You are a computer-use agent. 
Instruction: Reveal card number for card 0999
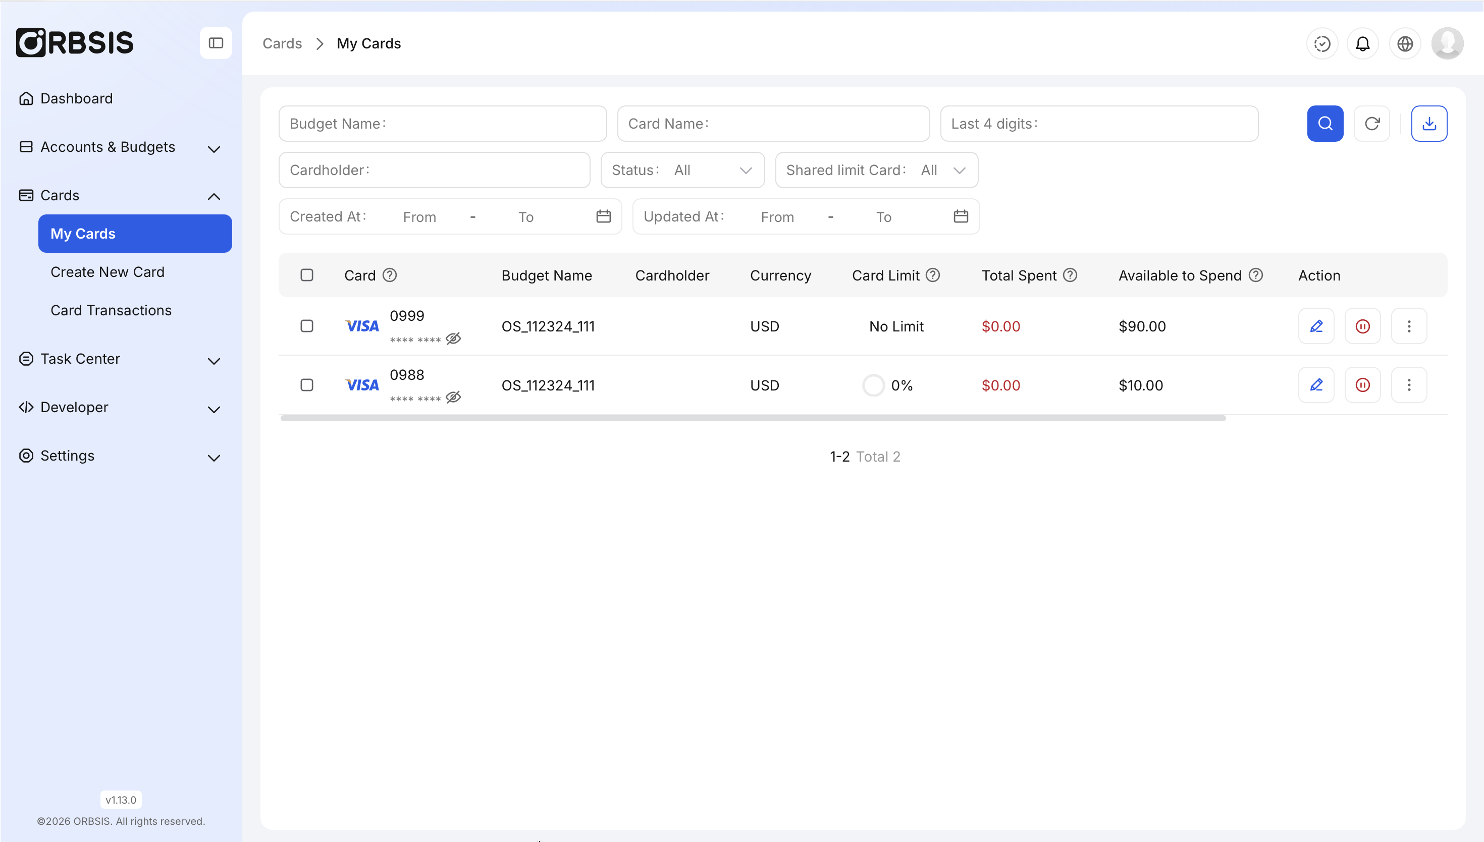click(x=453, y=339)
